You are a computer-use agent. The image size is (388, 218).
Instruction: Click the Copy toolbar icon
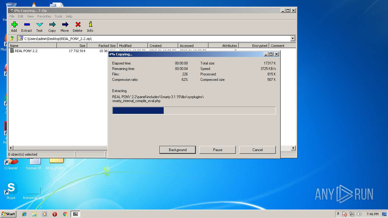click(x=52, y=27)
